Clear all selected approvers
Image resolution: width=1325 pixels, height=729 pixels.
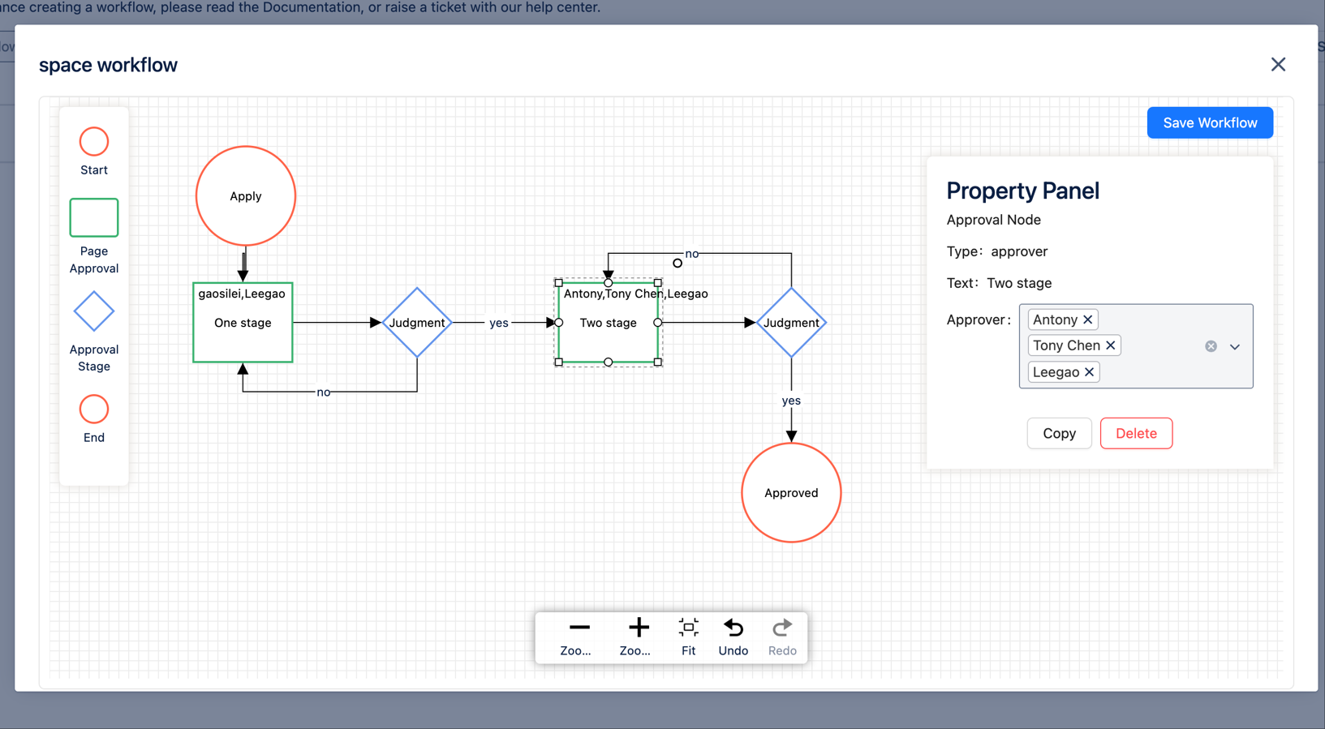tap(1211, 346)
